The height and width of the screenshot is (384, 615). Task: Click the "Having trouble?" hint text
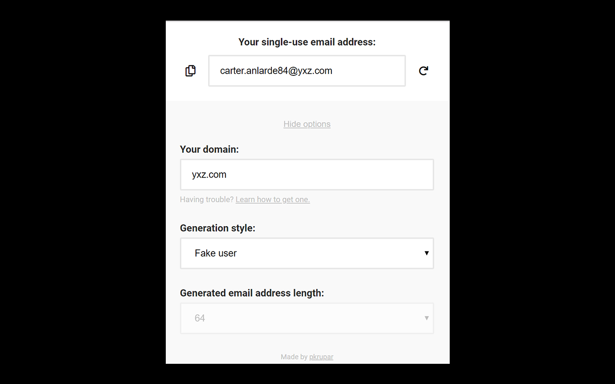coord(207,200)
